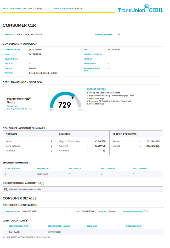Click the DRIVING LICENCE NO label
This screenshot has width=170, height=248.
(93, 54)
